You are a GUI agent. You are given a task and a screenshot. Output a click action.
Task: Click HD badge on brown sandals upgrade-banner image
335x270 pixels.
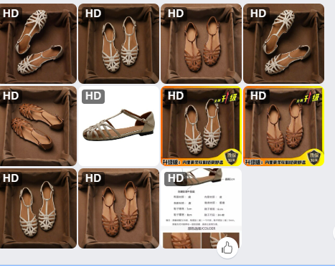click(x=258, y=97)
